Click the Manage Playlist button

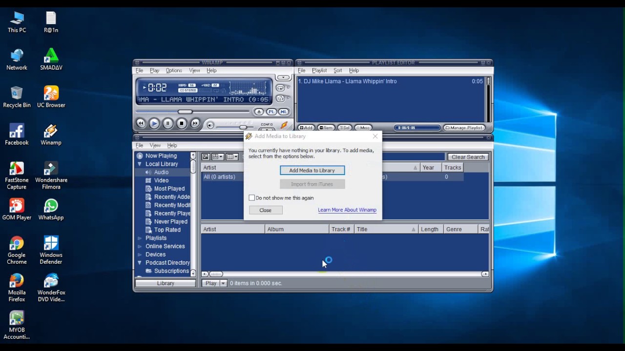[464, 128]
